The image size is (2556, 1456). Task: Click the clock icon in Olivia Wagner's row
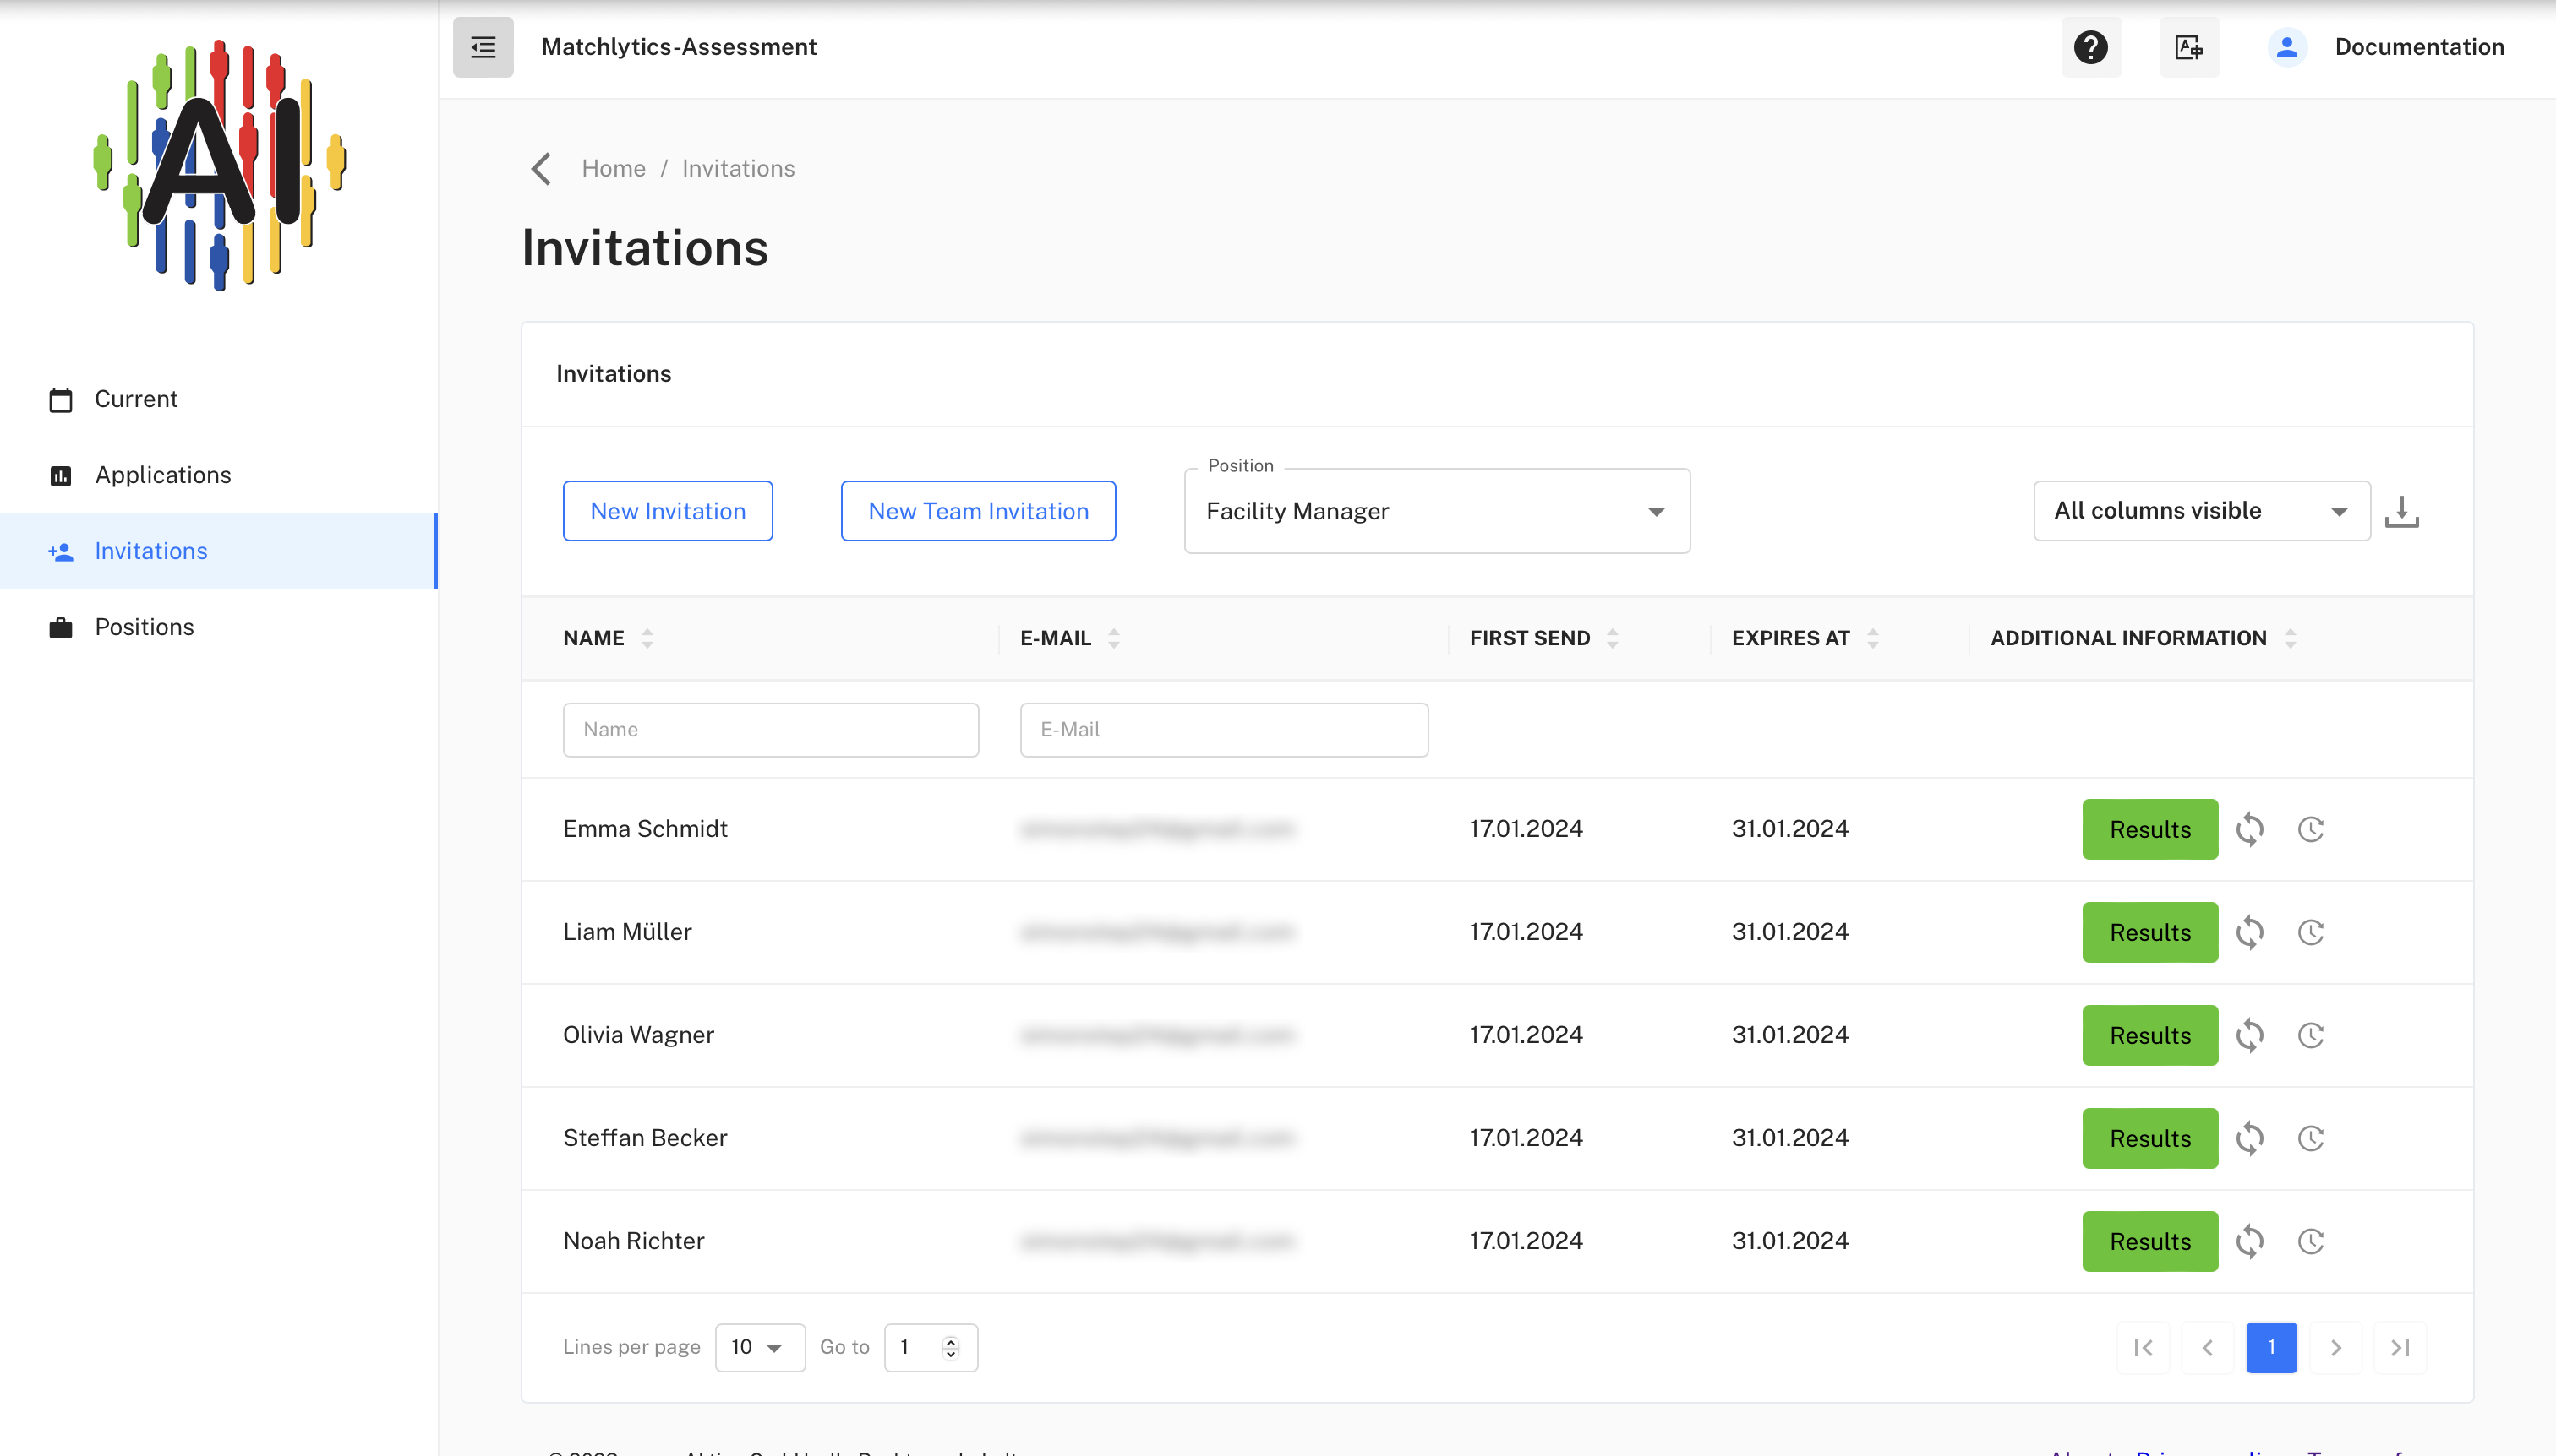(x=2311, y=1035)
